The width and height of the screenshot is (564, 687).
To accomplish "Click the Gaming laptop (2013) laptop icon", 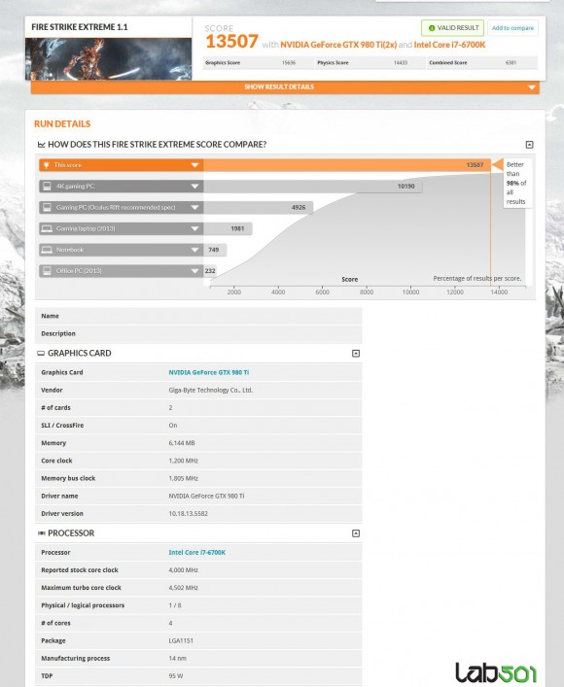I will (47, 228).
